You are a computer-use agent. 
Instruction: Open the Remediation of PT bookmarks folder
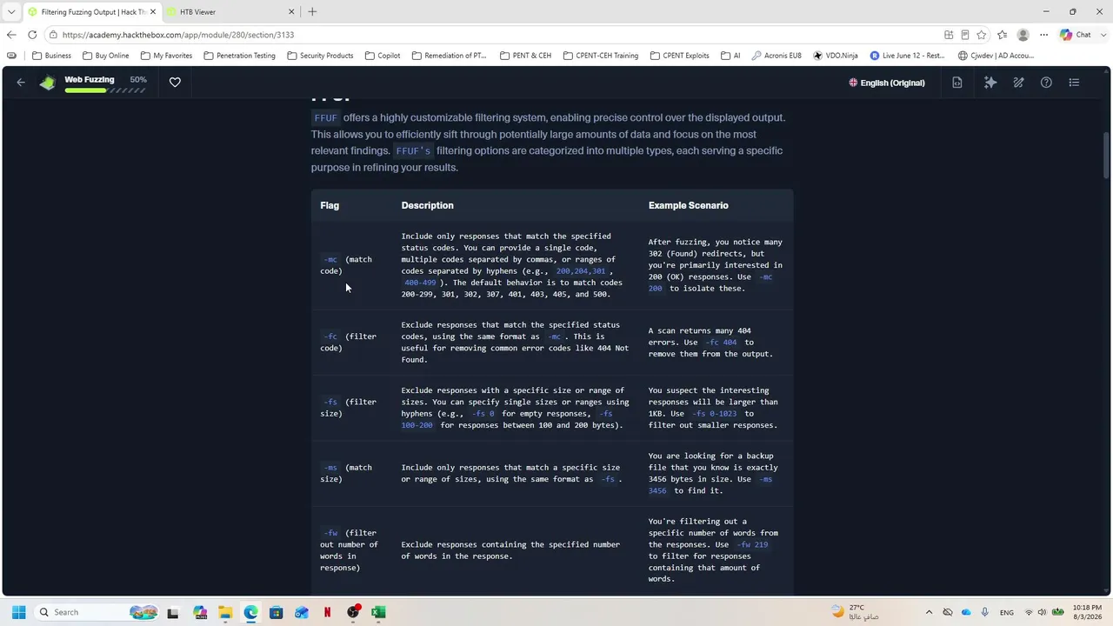tap(450, 56)
